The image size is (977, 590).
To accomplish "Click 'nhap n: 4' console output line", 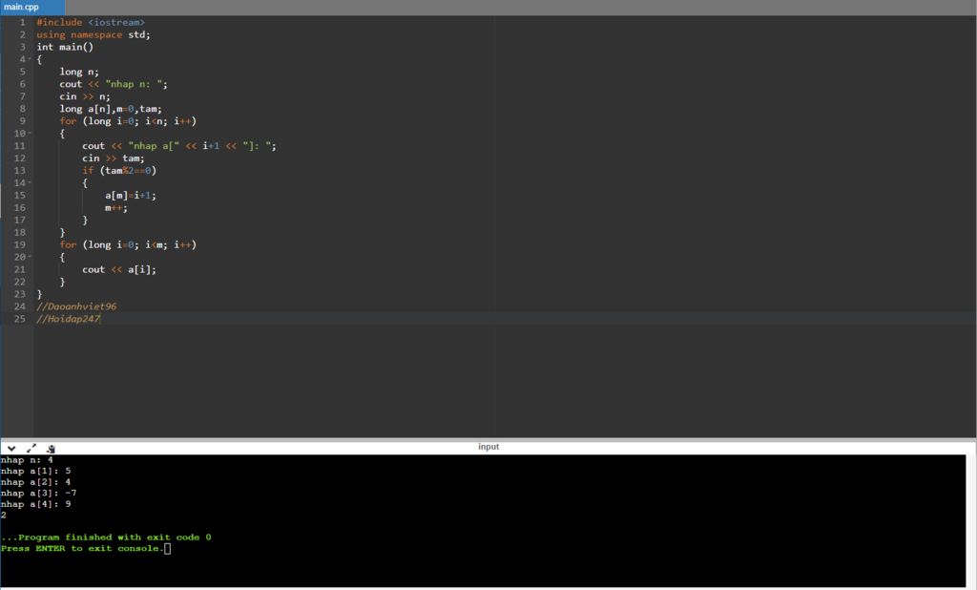I will coord(27,460).
